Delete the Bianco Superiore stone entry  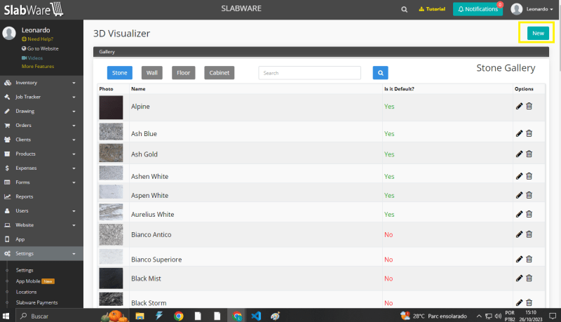[529, 259]
